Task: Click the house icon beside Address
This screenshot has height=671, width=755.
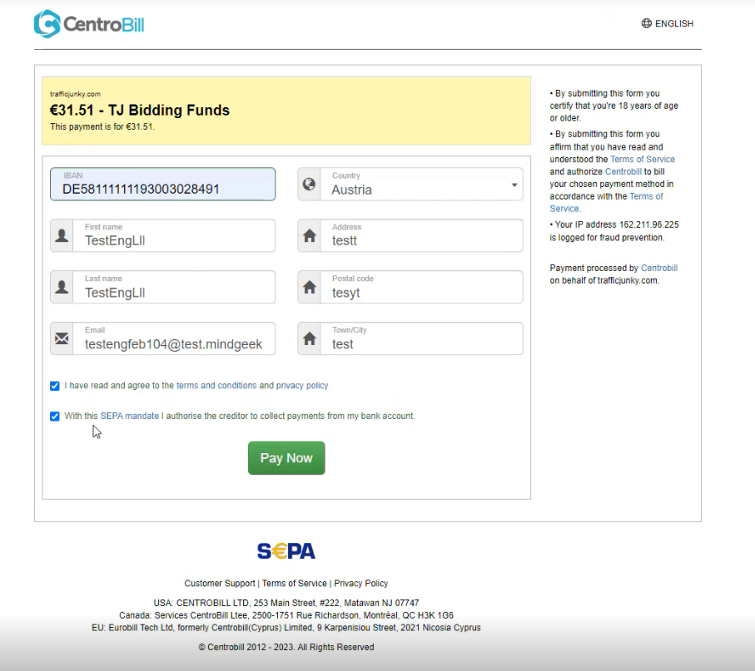Action: click(309, 235)
